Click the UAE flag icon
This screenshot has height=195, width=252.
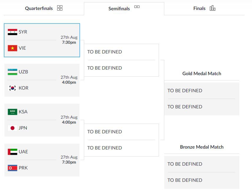tap(12, 152)
